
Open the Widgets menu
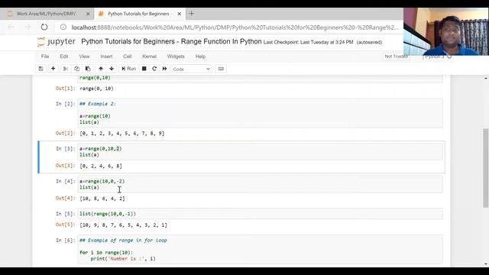pyautogui.click(x=176, y=57)
